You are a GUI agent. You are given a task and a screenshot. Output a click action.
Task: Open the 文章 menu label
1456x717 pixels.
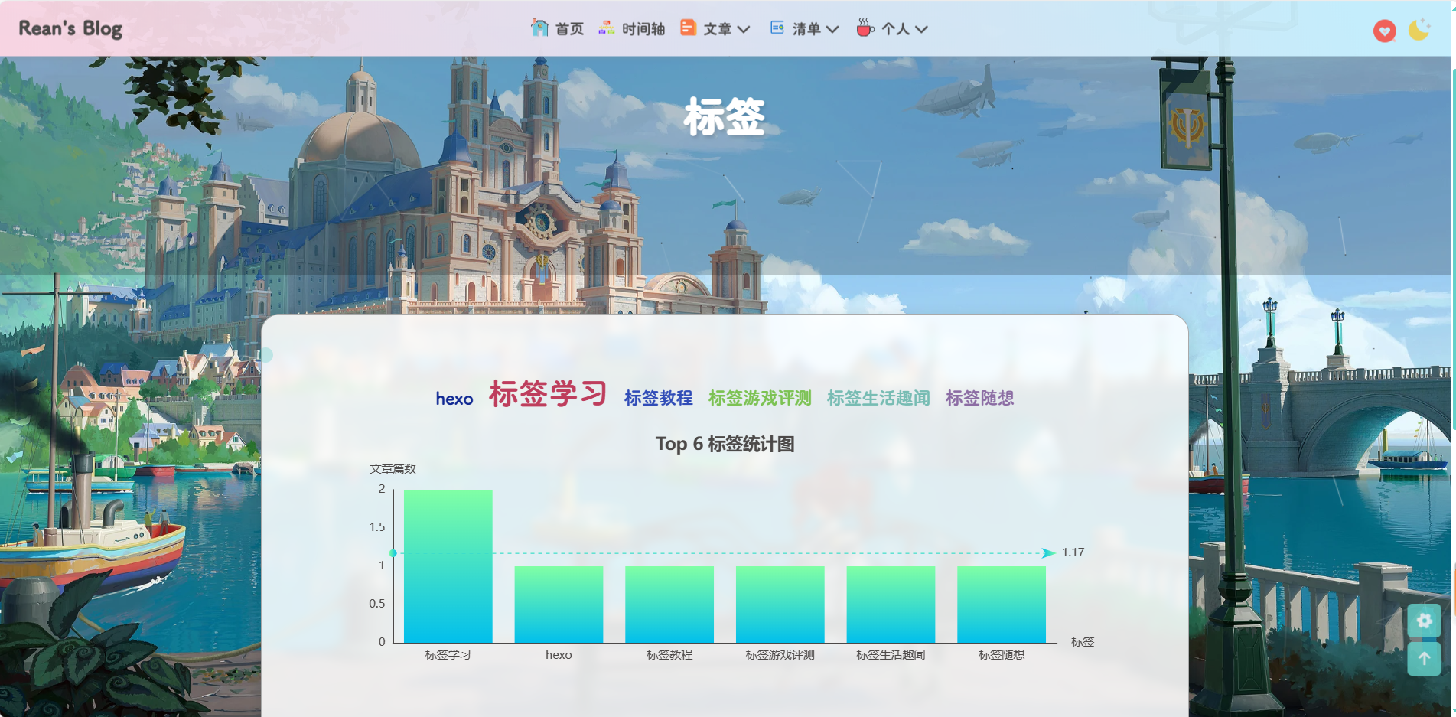(718, 29)
